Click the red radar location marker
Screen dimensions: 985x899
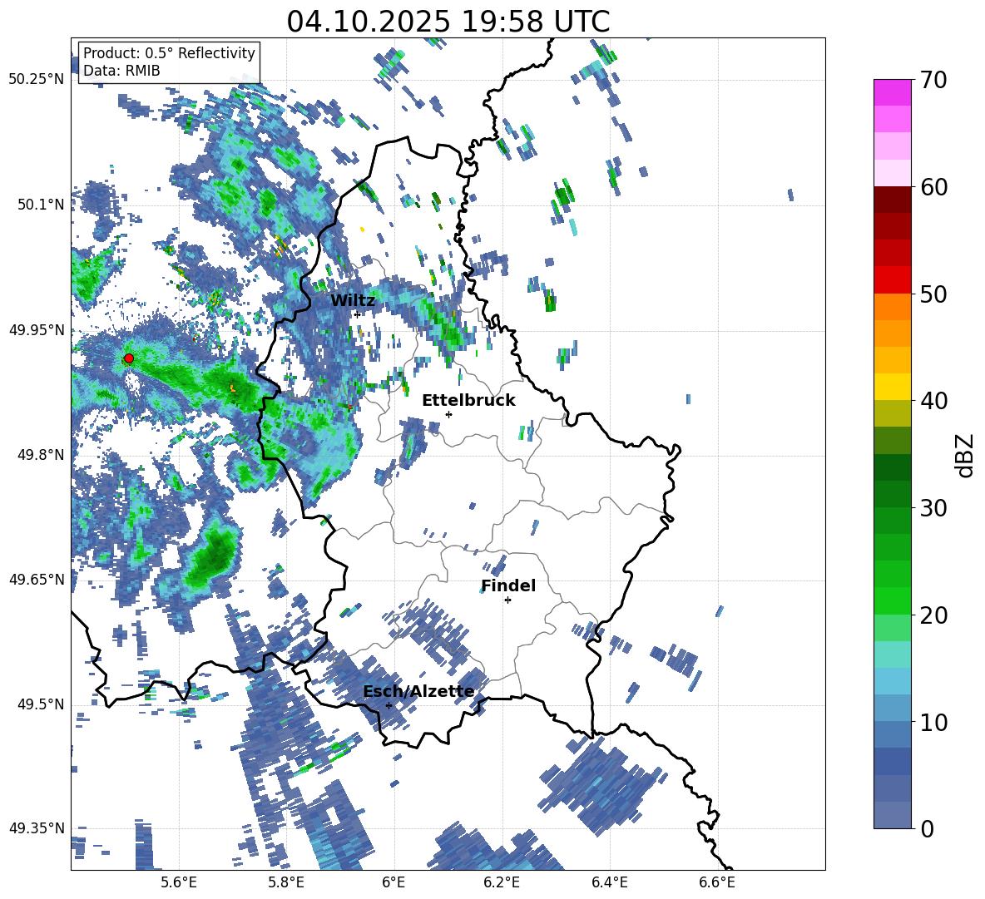129,358
